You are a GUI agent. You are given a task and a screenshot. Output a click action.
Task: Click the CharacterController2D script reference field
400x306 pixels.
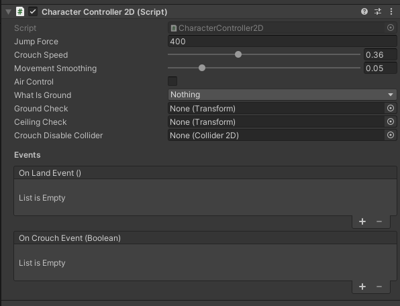pos(282,28)
